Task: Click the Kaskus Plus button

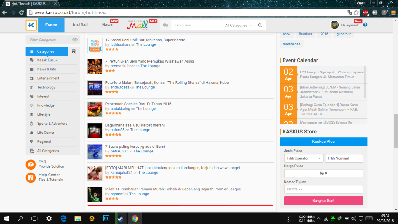Action: [x=323, y=141]
